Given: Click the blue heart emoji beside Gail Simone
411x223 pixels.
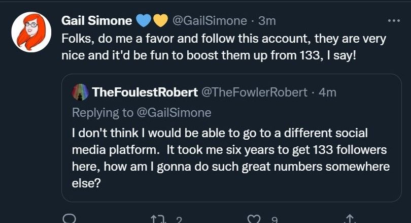Looking at the screenshot, I should click(145, 21).
